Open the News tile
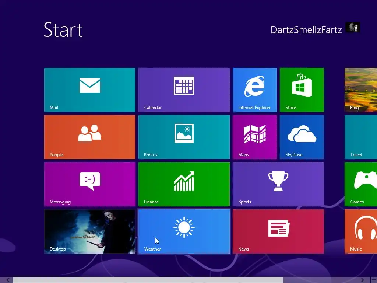Viewport: 377px width, 283px height. click(278, 231)
